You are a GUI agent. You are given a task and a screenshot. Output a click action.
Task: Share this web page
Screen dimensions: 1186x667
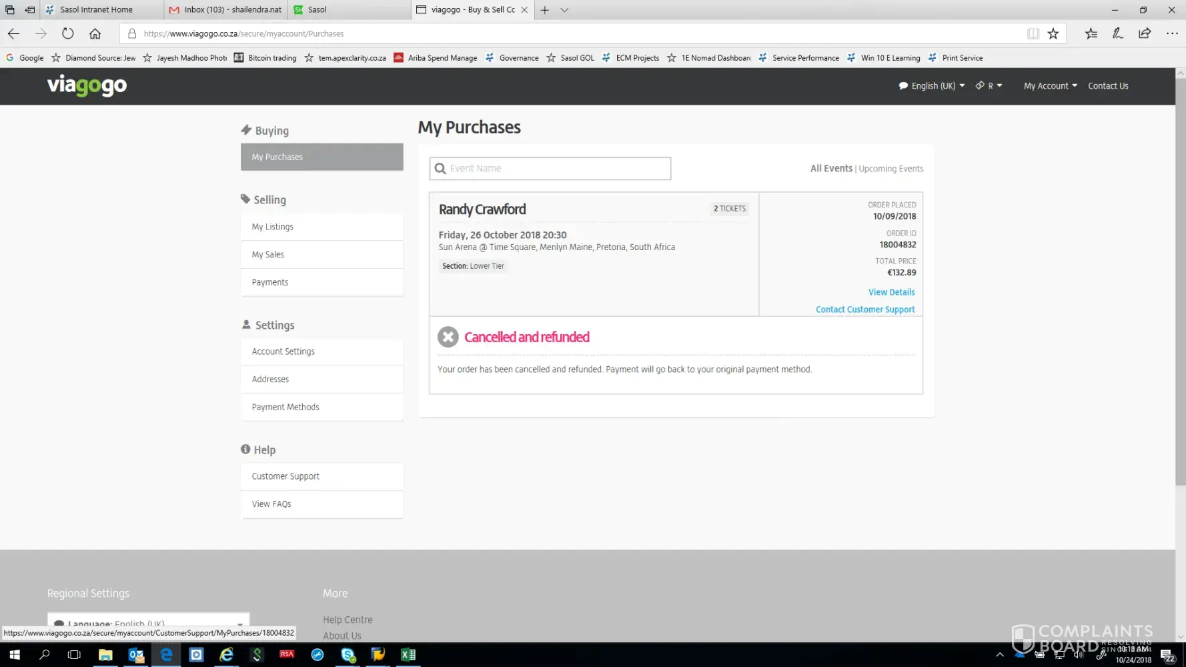coord(1145,33)
